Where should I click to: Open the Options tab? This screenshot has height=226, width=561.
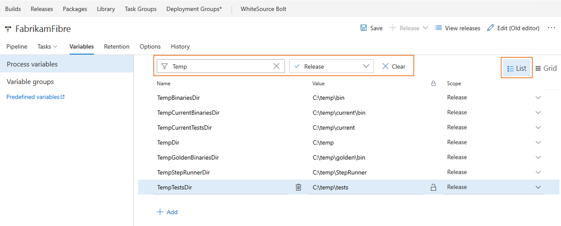click(150, 46)
